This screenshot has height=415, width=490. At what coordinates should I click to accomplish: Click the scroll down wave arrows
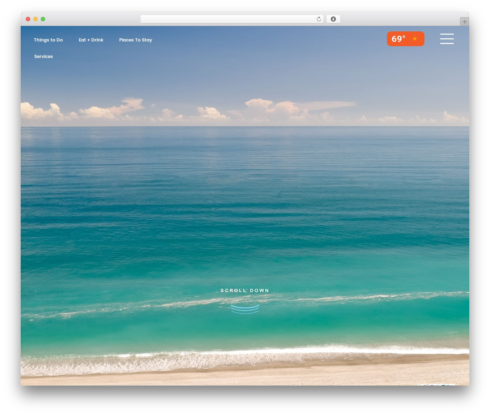coord(245,309)
